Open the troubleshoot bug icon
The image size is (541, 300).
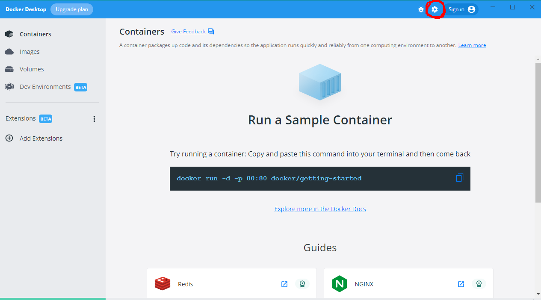pos(421,9)
